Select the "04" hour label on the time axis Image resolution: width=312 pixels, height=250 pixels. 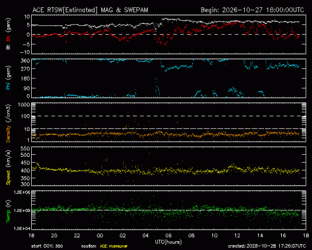[145, 236]
